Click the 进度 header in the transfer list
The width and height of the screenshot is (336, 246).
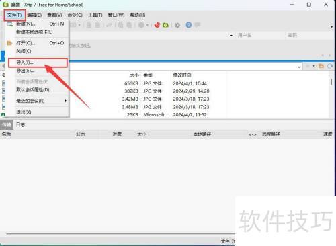click(x=117, y=134)
